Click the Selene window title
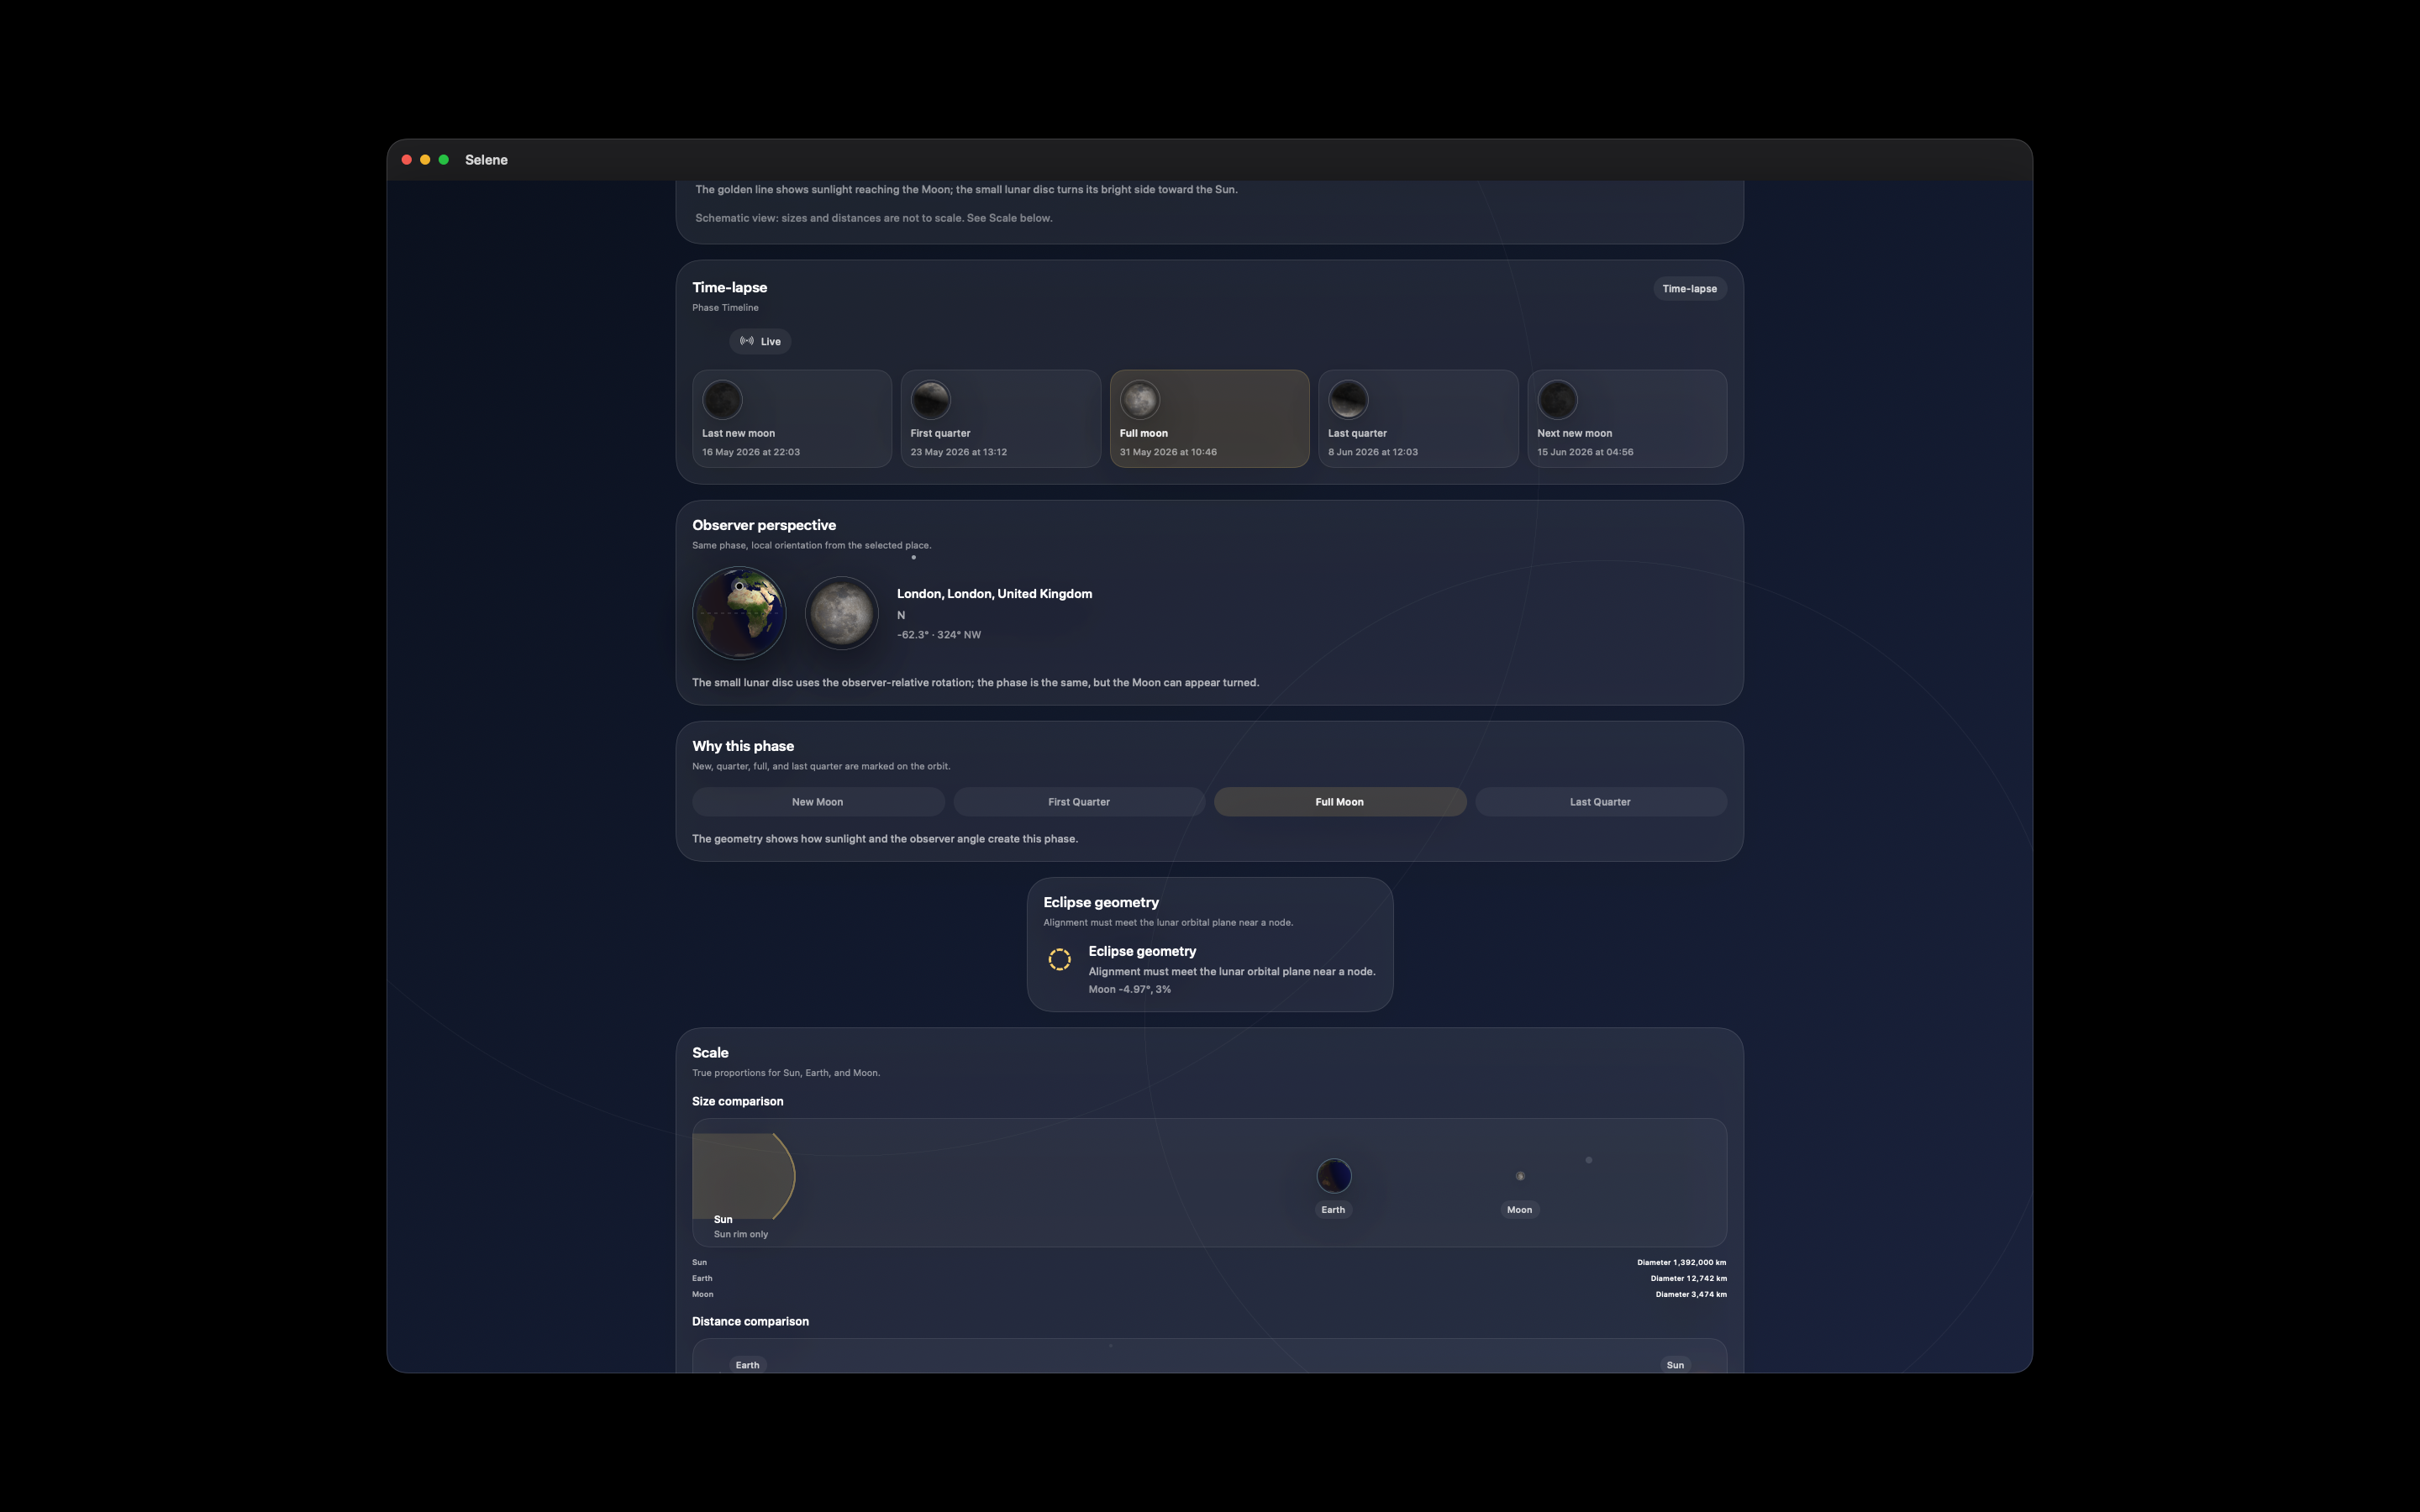Image resolution: width=2420 pixels, height=1512 pixels. (x=486, y=160)
